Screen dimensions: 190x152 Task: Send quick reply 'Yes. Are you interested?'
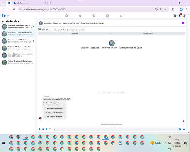[54, 108]
